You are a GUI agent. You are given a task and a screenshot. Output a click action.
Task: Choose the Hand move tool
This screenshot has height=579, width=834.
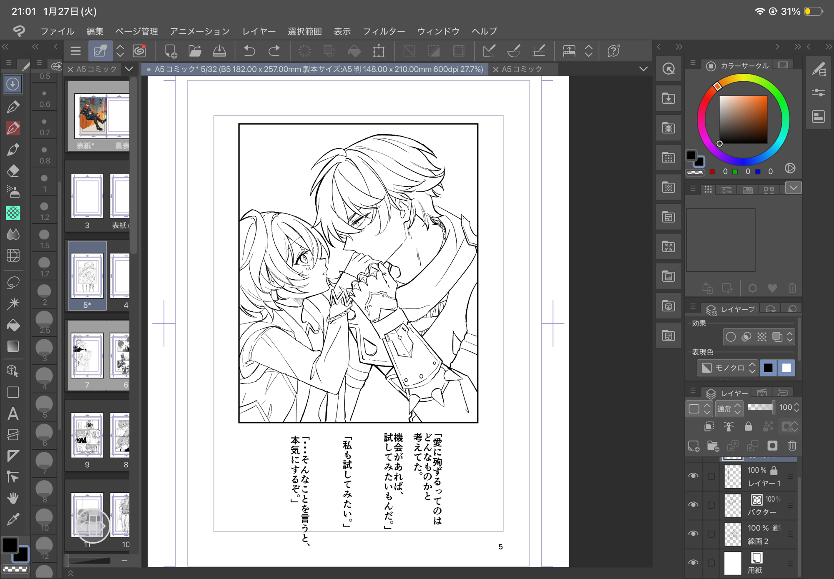pos(13,498)
